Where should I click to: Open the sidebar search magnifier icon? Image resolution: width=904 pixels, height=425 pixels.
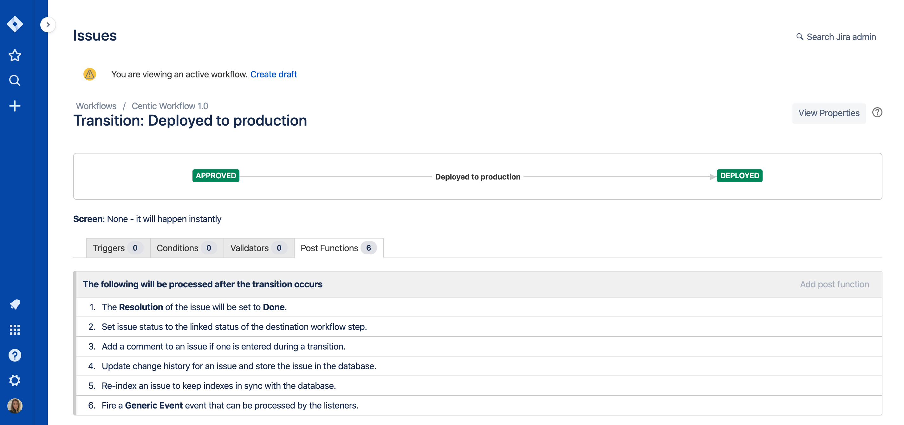coord(15,81)
